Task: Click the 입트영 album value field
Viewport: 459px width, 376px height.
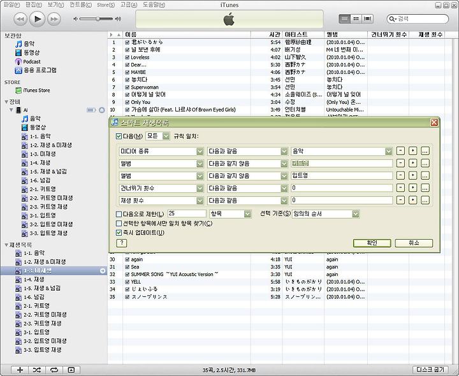Action: 342,176
